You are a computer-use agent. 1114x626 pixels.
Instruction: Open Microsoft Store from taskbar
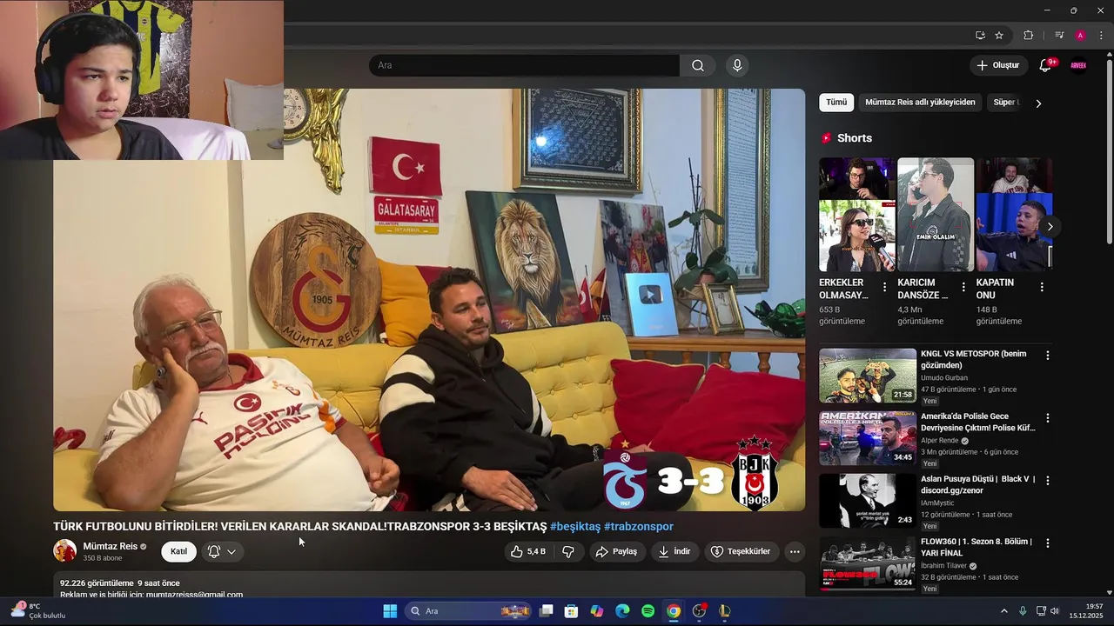pos(571,611)
